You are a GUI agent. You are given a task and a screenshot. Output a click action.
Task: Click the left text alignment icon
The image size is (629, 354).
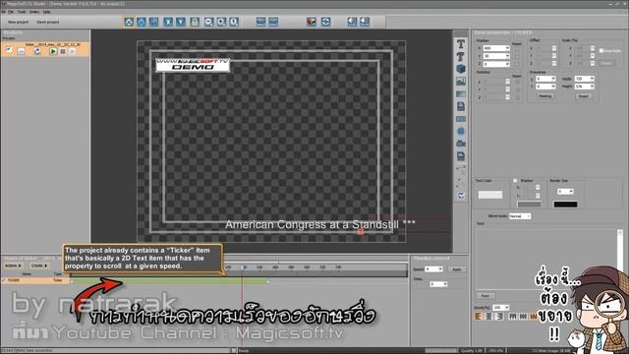tap(479, 317)
